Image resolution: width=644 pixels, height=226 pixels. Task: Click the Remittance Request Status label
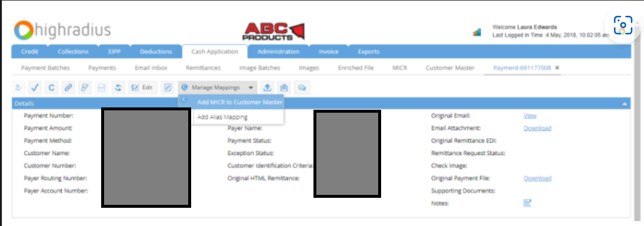coord(468,153)
